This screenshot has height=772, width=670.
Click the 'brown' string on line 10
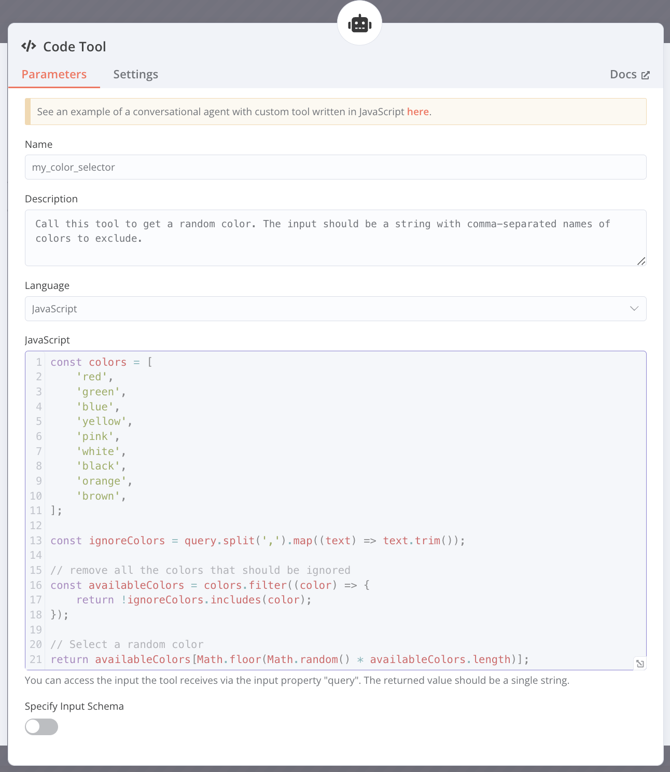[98, 496]
